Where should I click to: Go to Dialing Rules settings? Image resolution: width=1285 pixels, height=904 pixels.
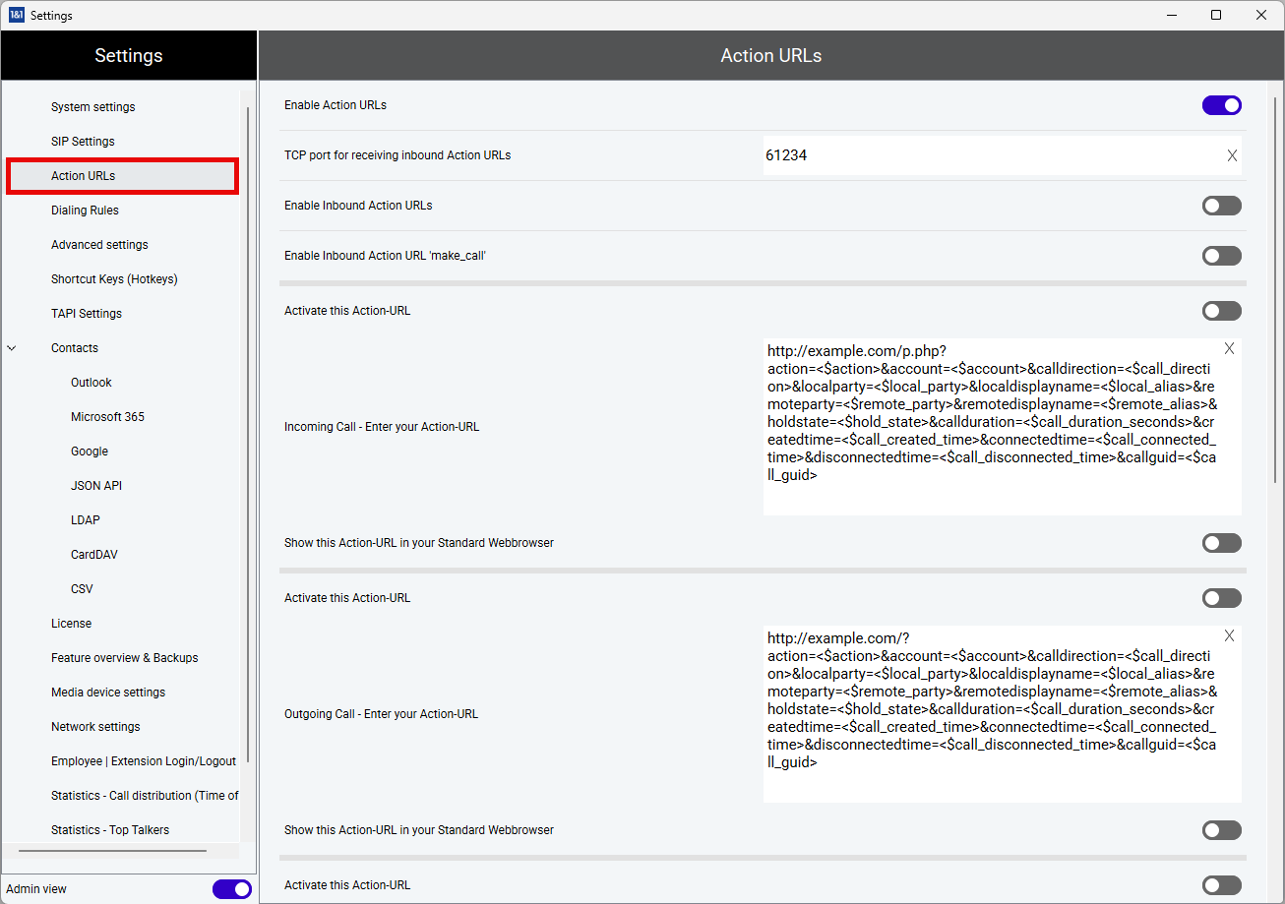(x=85, y=211)
